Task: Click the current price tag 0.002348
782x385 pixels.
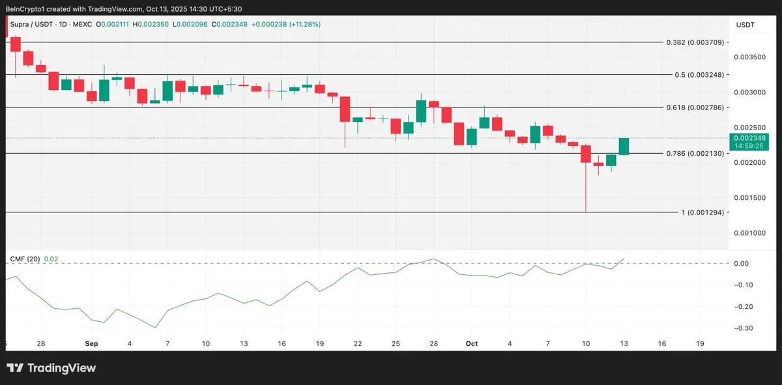Action: (749, 137)
